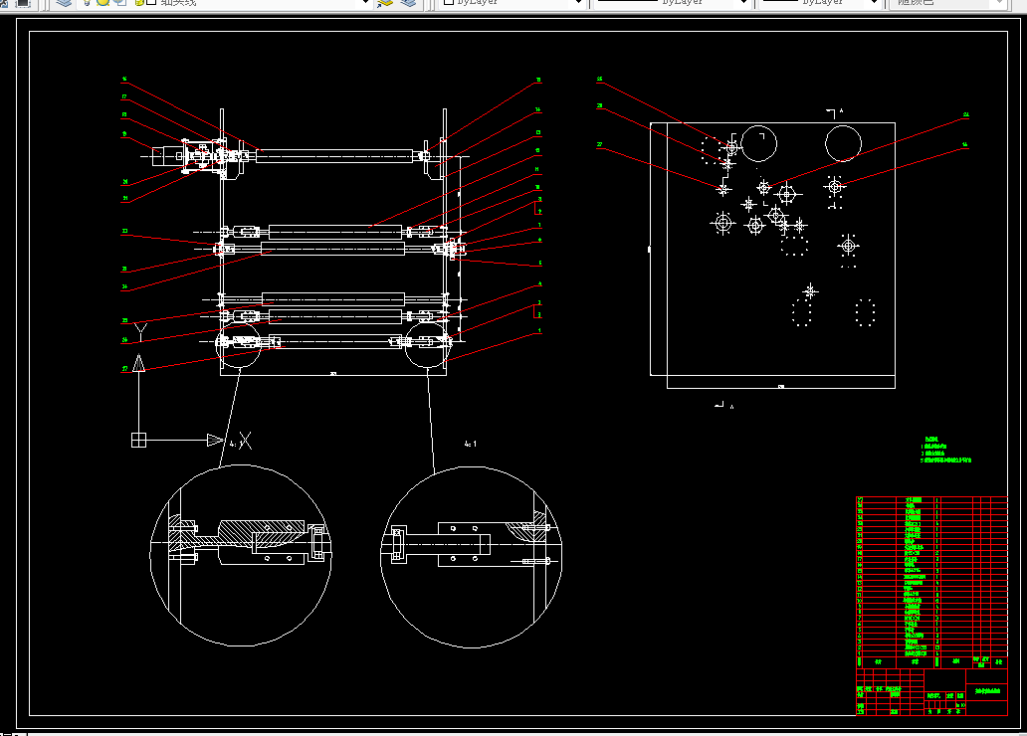Click the parts list table

pyautogui.click(x=931, y=582)
